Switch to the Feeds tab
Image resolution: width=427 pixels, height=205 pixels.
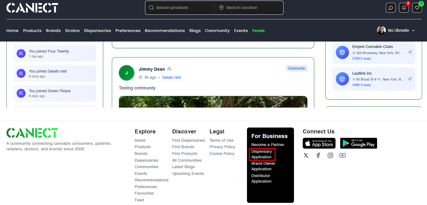258,30
